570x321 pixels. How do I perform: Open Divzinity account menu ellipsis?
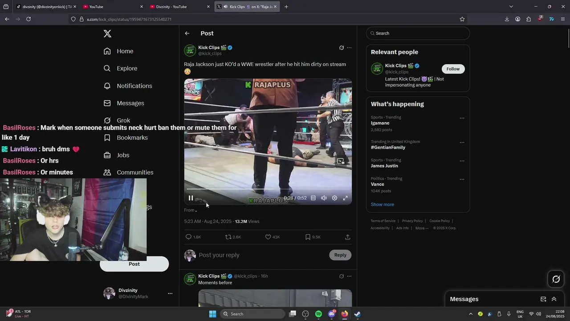(x=170, y=293)
